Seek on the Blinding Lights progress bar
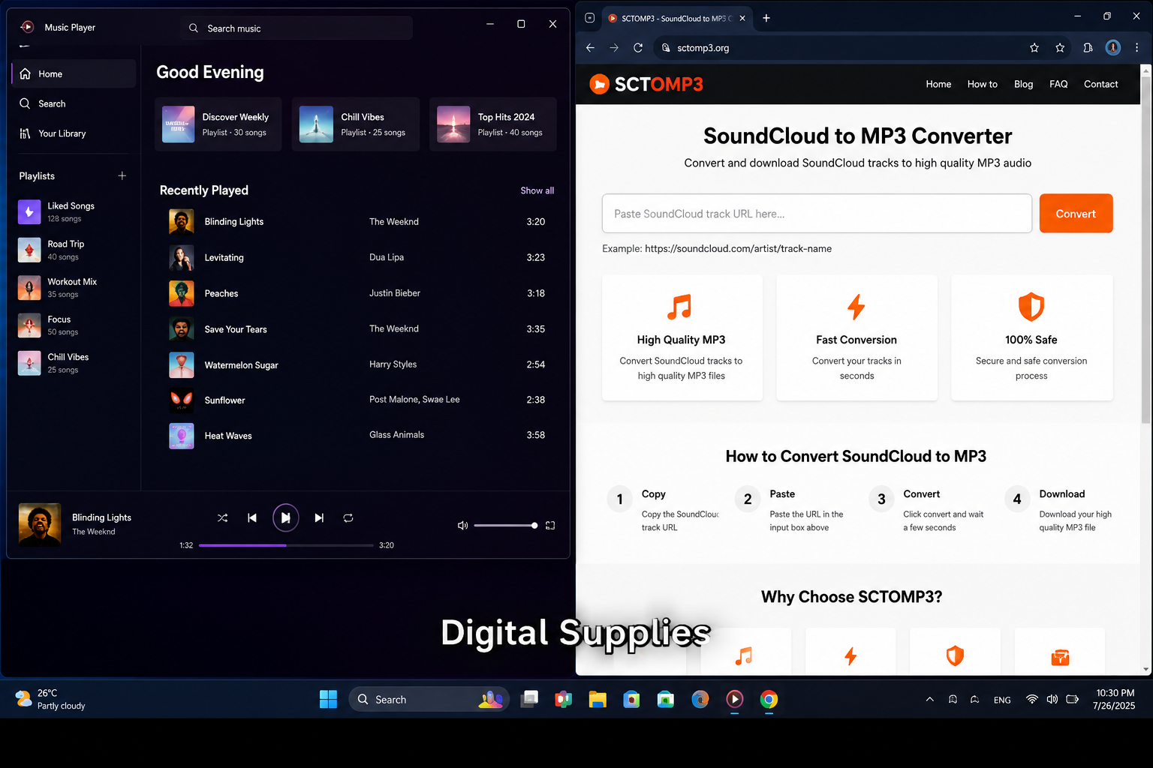The image size is (1153, 768). coord(286,545)
